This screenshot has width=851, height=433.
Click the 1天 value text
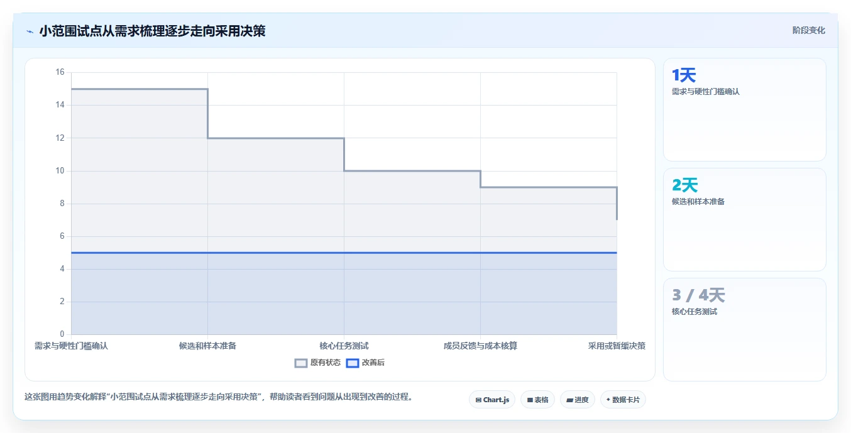pos(684,75)
